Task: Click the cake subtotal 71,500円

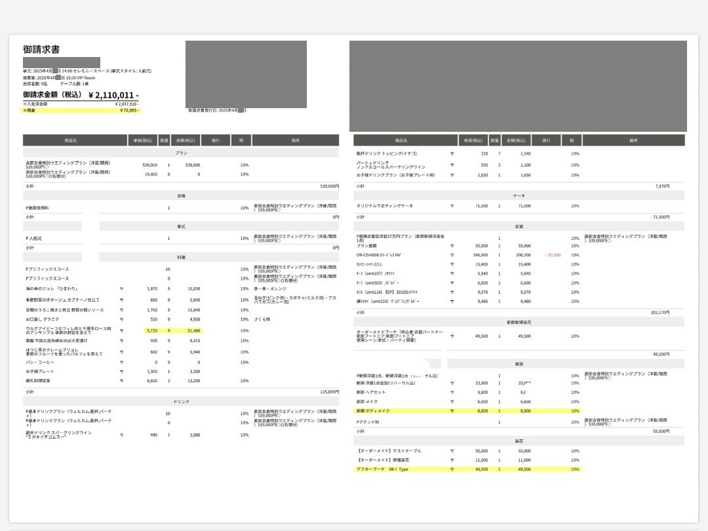Action: pos(661,217)
